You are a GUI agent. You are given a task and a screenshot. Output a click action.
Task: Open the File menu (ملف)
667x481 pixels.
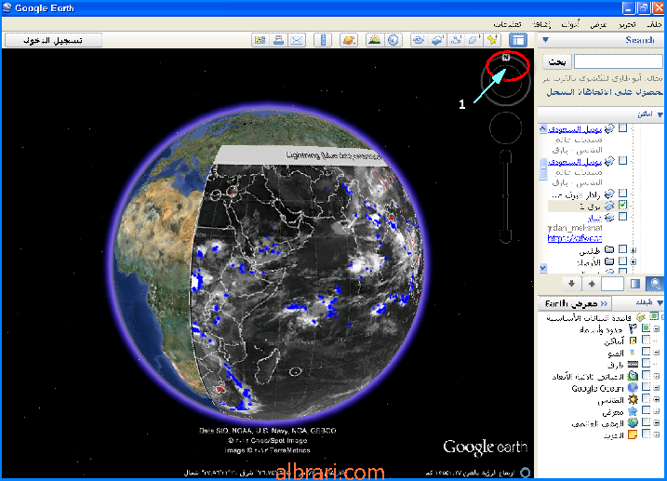coord(654,24)
